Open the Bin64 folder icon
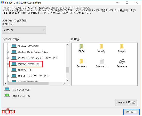This screenshot has height=116, width=142. tap(81, 47)
